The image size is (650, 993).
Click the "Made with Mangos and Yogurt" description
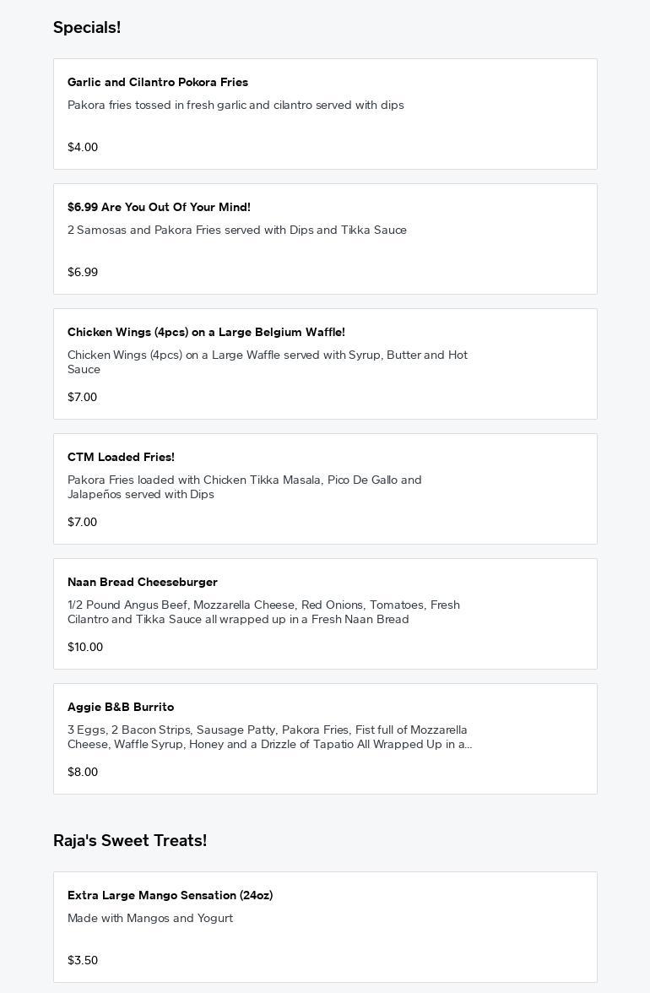[150, 918]
